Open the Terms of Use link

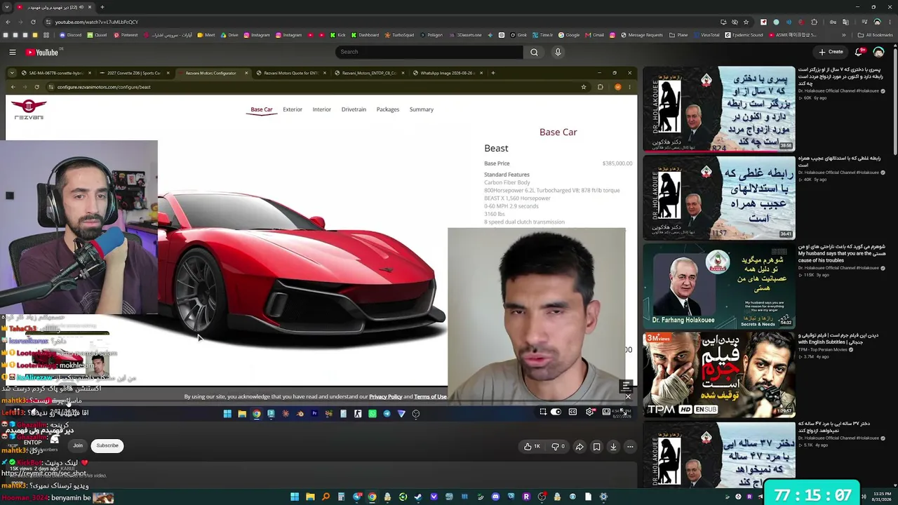pyautogui.click(x=430, y=397)
